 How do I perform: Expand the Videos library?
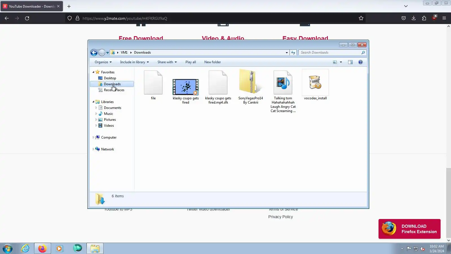(96, 126)
